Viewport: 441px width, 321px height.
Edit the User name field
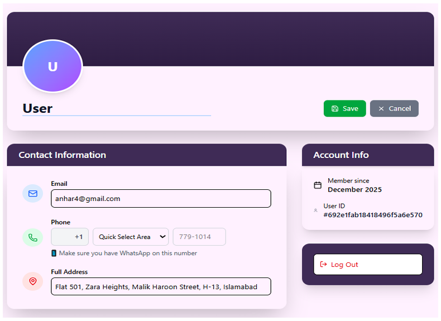116,108
